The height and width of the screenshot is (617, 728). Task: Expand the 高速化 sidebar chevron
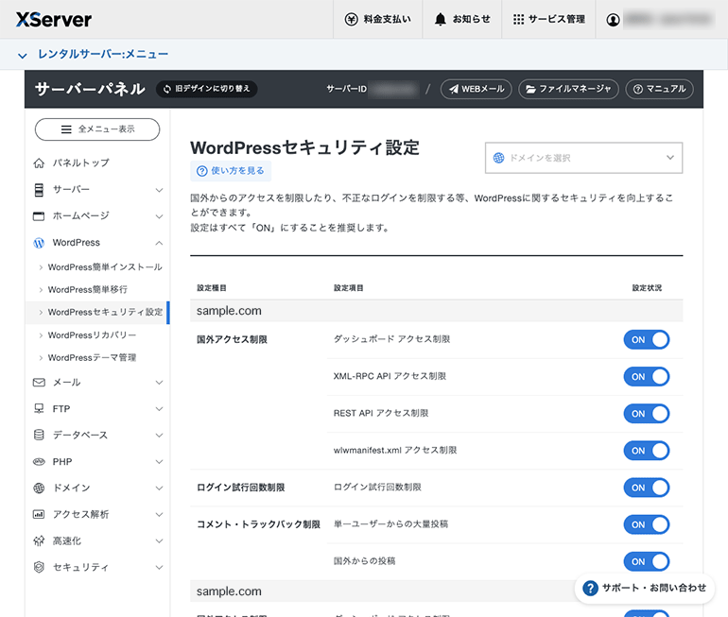pyautogui.click(x=159, y=540)
